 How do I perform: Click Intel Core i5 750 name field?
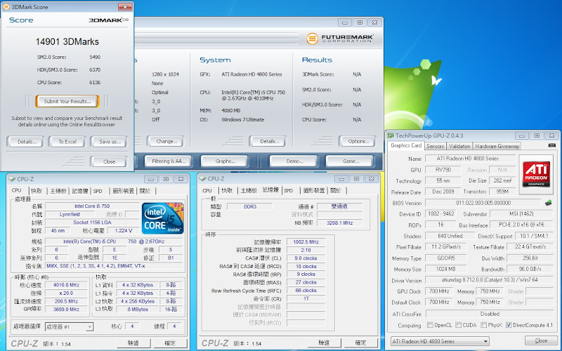pos(92,206)
